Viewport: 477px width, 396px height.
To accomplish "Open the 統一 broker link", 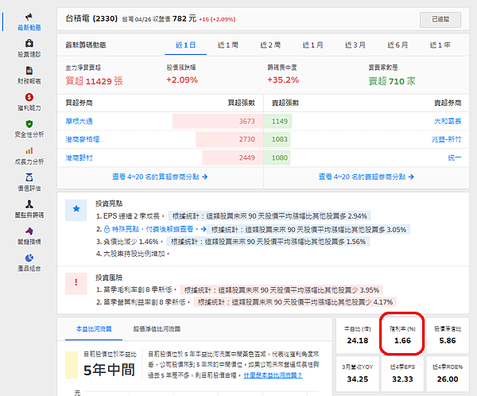I will pos(455,157).
